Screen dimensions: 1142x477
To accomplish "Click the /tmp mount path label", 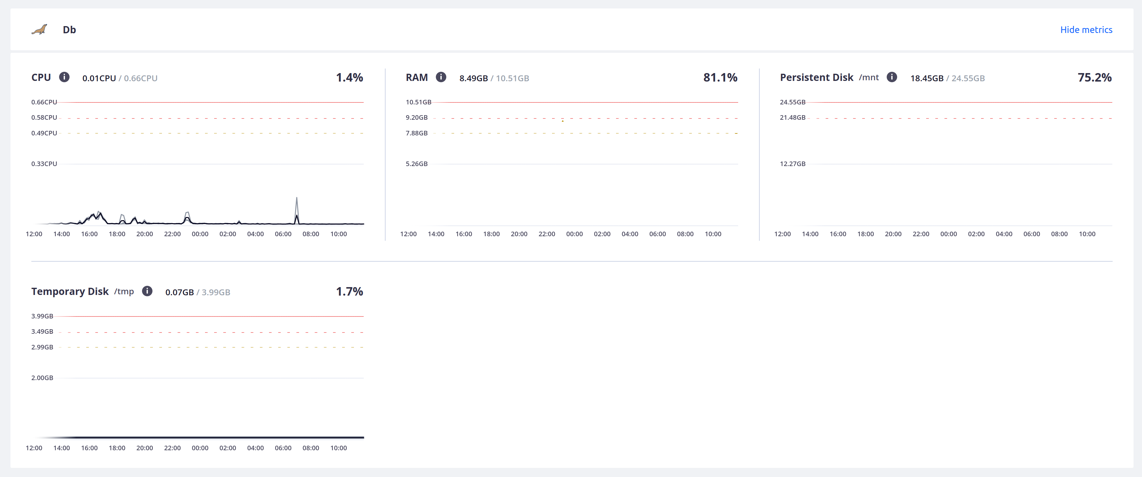I will point(124,291).
